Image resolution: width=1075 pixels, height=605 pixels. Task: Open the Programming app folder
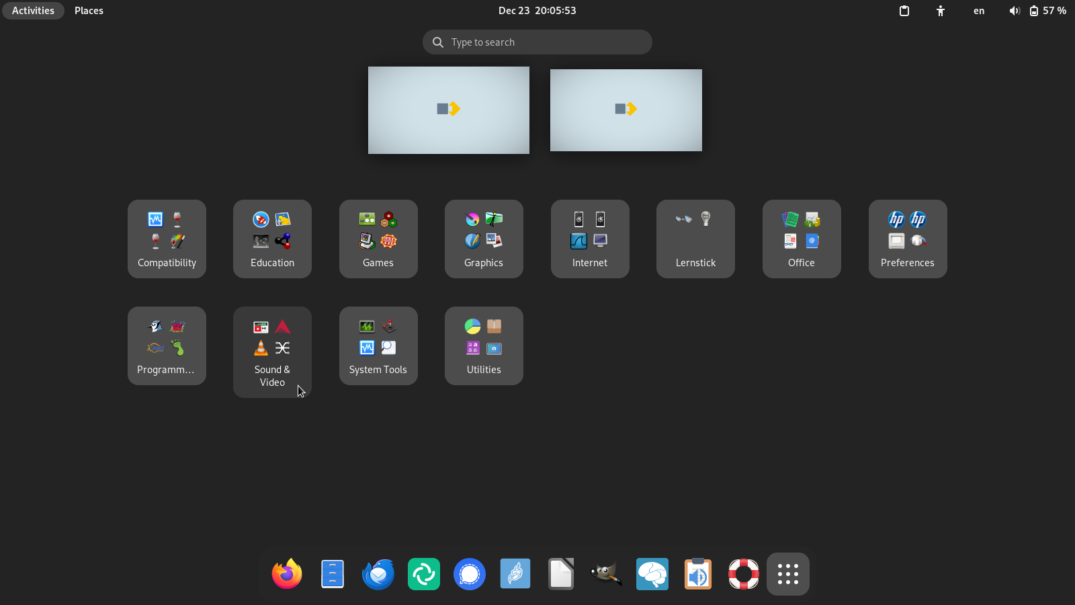click(x=167, y=346)
